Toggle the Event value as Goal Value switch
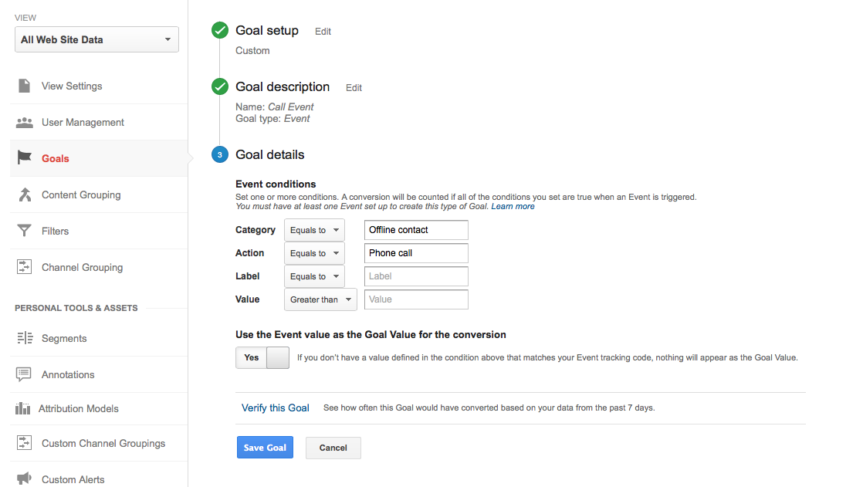 tap(262, 357)
